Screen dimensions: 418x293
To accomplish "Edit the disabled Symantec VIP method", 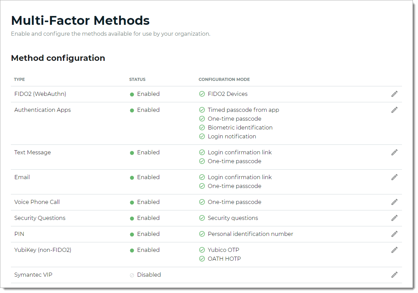I will pos(394,275).
